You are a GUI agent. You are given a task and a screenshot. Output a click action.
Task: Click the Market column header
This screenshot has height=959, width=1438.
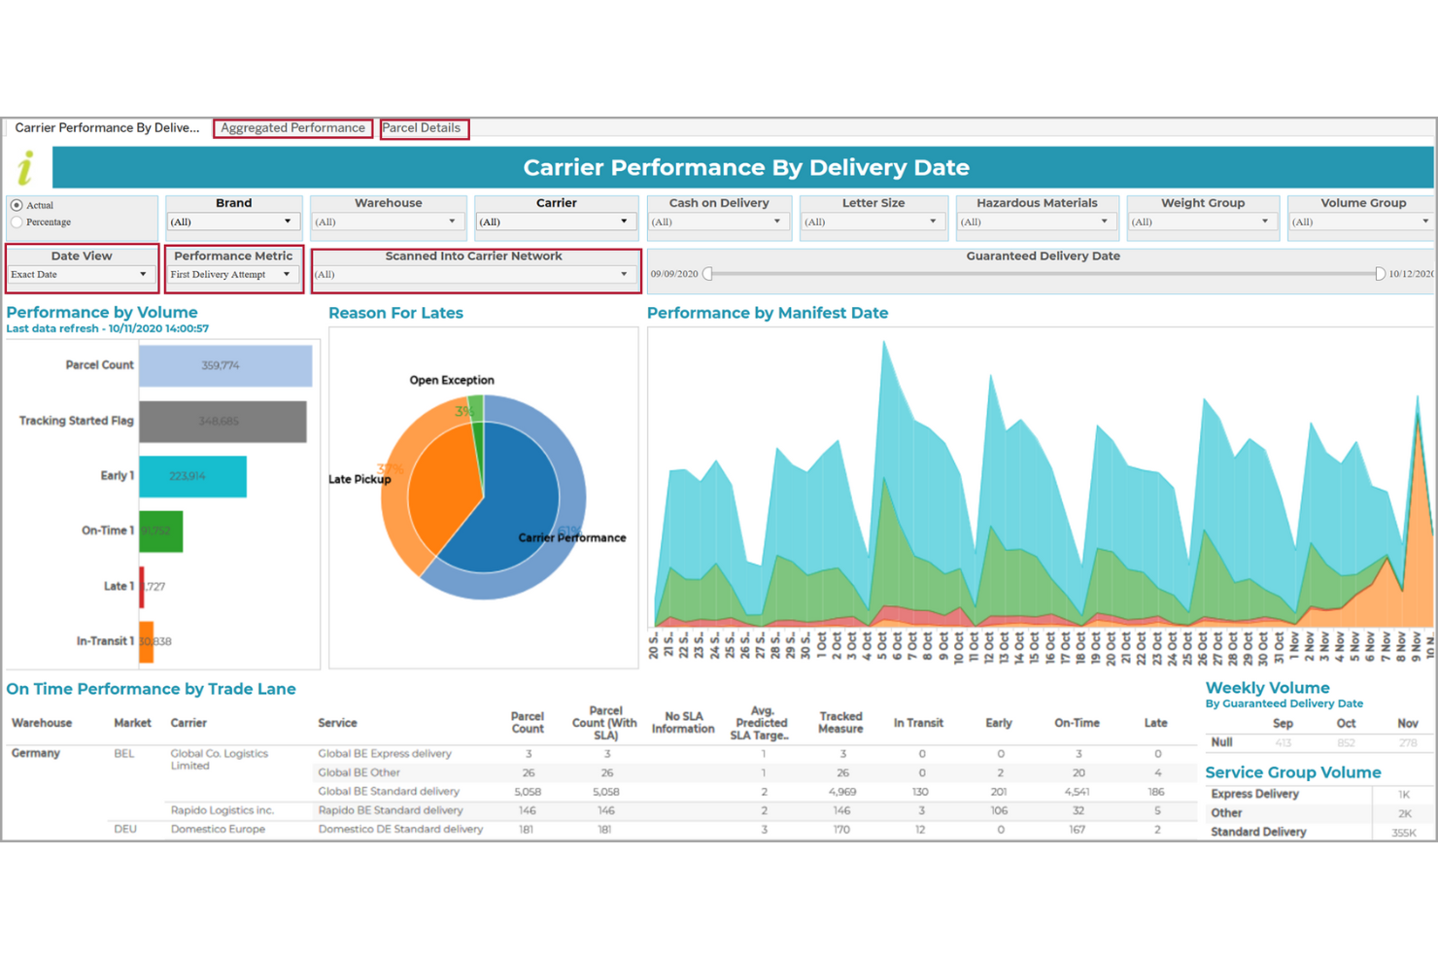coord(132,724)
